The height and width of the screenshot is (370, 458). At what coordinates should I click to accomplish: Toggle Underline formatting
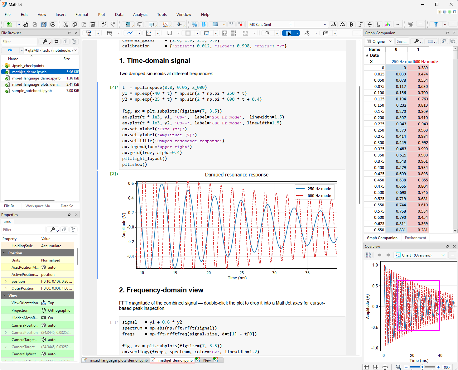click(x=378, y=24)
